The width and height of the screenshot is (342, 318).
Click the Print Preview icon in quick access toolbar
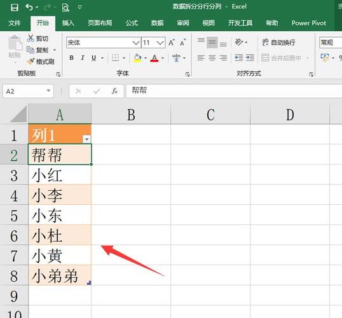point(65,8)
